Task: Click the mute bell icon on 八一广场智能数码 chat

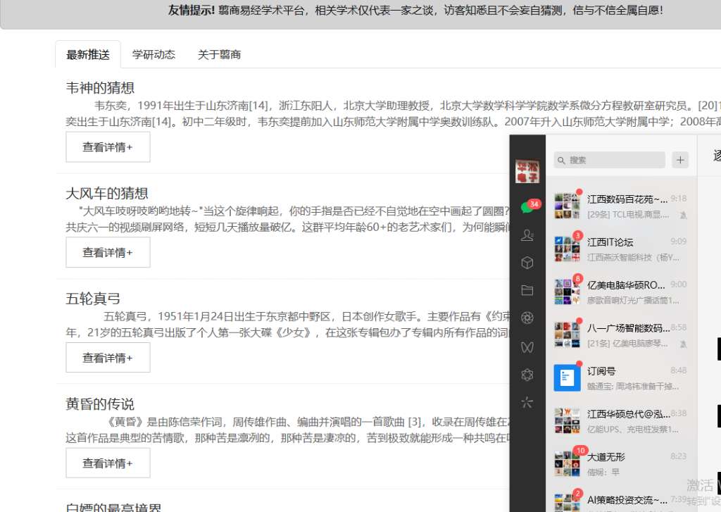Action: coord(683,344)
